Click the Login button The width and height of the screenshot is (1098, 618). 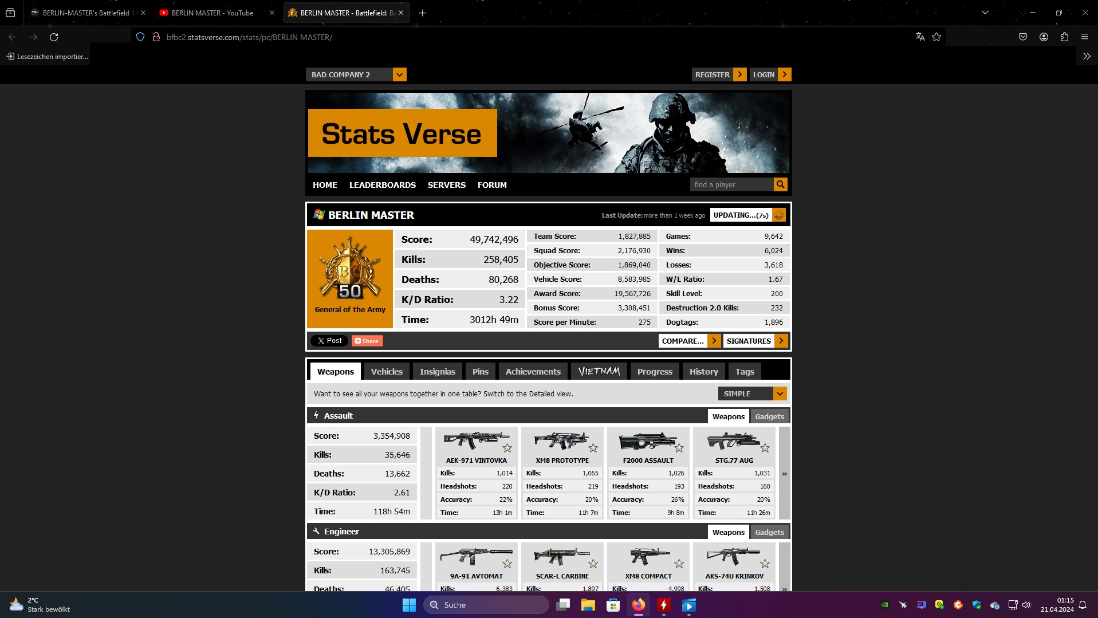[771, 74]
